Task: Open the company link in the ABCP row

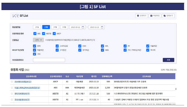Action: pos(23,82)
